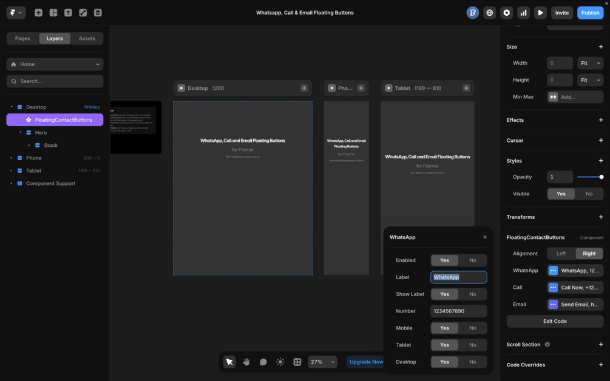Add a cursor with Cursor plus icon
Screen dimensions: 610x381
[x=601, y=140]
